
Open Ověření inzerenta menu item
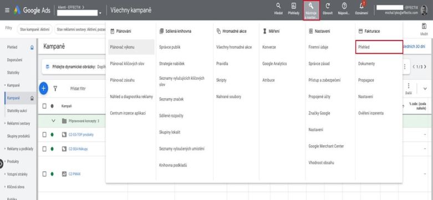370,113
